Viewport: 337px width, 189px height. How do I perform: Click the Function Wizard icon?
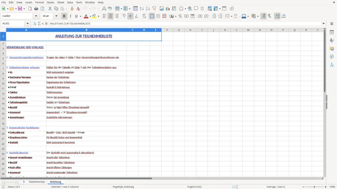35,24
